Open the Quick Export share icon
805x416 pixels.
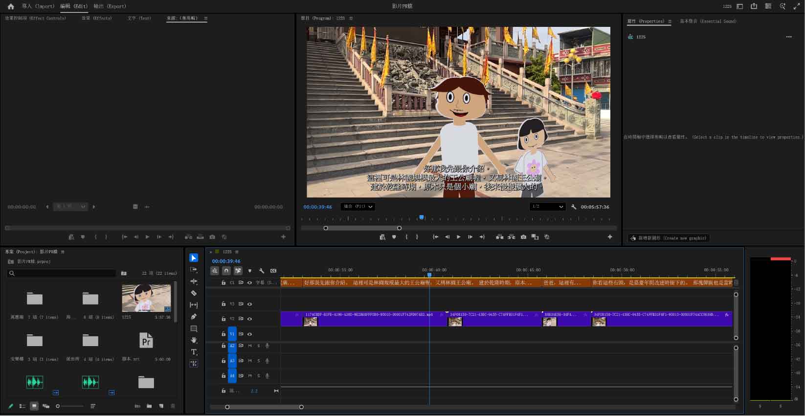pos(754,6)
